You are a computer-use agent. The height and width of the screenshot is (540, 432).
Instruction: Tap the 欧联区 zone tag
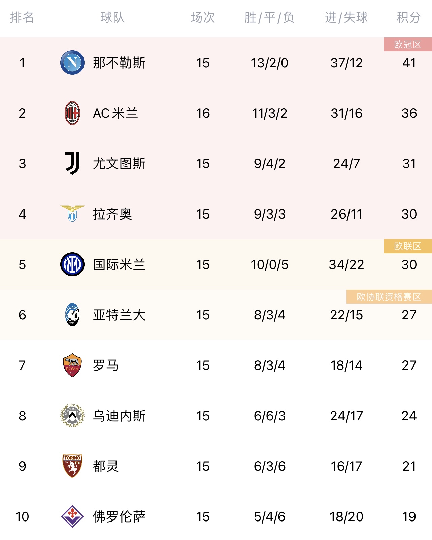(x=408, y=246)
